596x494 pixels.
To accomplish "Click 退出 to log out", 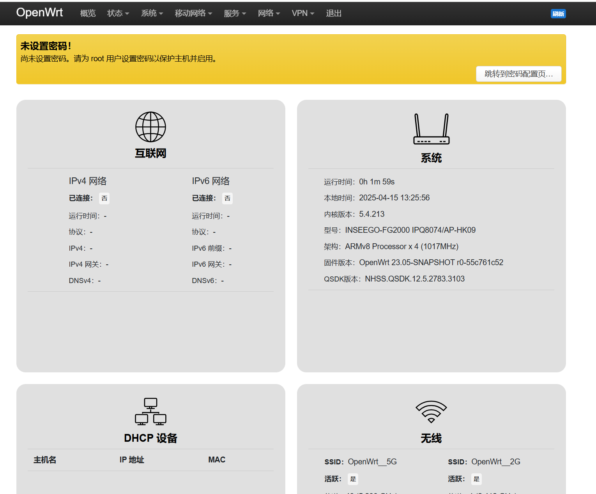I will click(334, 13).
